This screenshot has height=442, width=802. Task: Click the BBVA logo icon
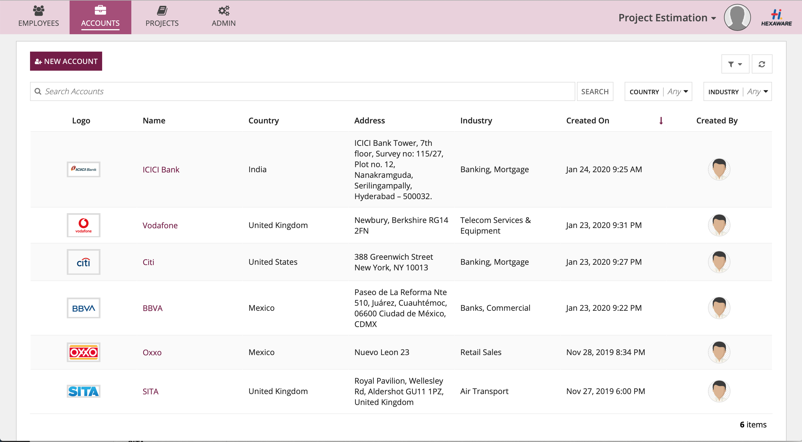(83, 308)
